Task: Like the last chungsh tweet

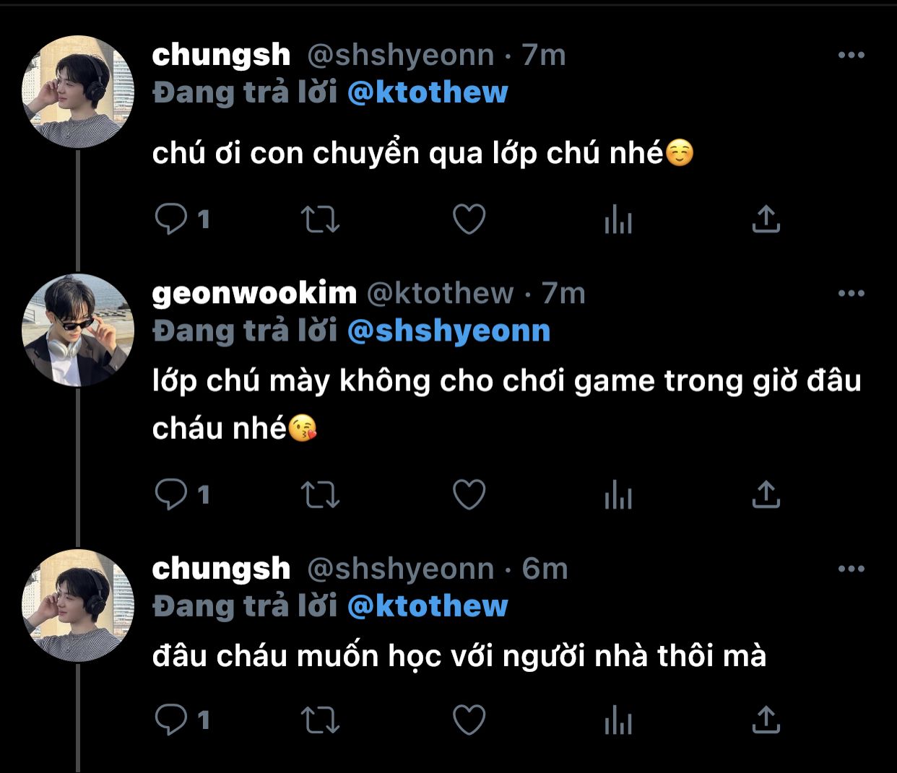Action: click(469, 720)
